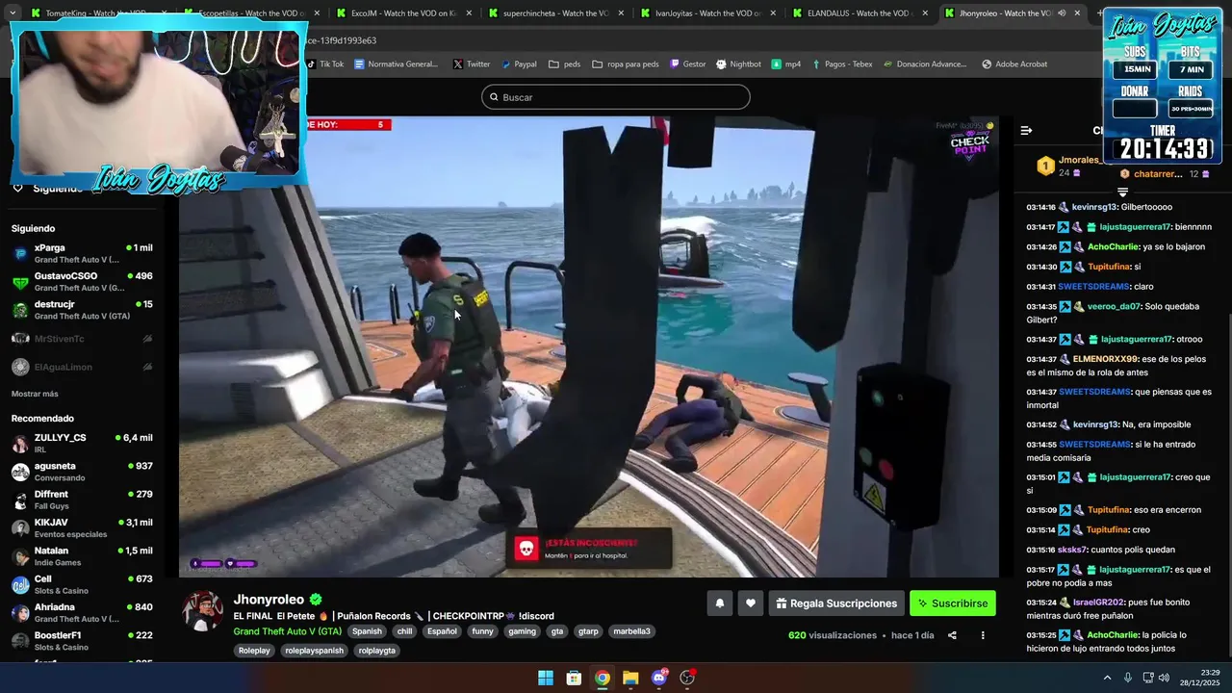Expand the peds bookmark folder
1232x693 pixels.
564,64
